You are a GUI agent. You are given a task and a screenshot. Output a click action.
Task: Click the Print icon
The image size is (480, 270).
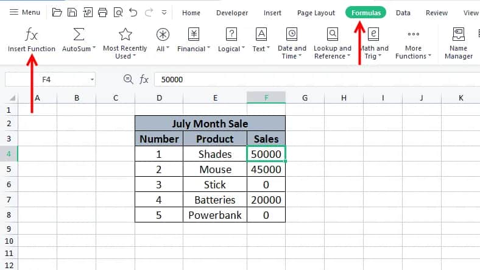[x=102, y=12]
